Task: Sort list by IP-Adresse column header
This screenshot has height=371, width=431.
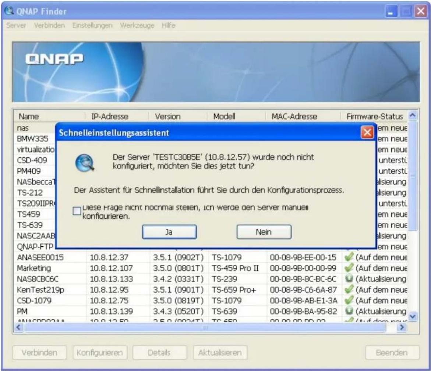Action: [x=117, y=117]
